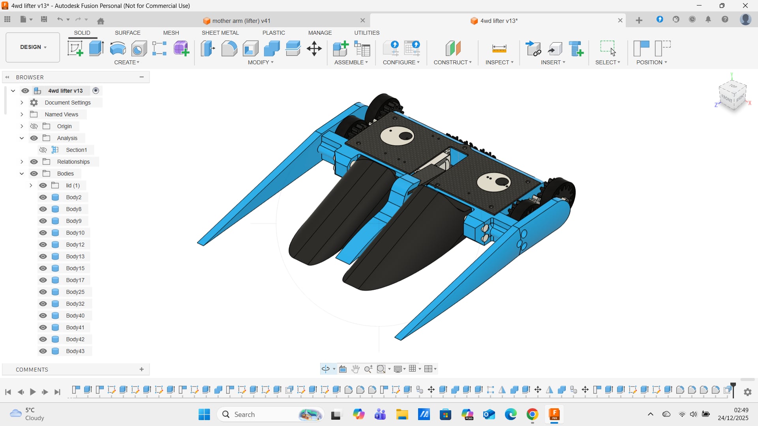Click the Press Pull icon
This screenshot has height=426, width=758.
click(208, 49)
